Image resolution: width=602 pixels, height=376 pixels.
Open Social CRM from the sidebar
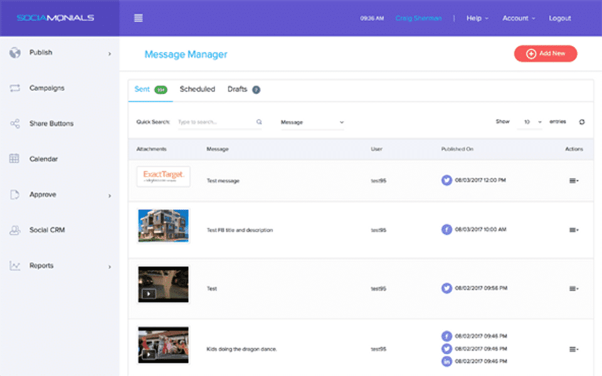[47, 230]
